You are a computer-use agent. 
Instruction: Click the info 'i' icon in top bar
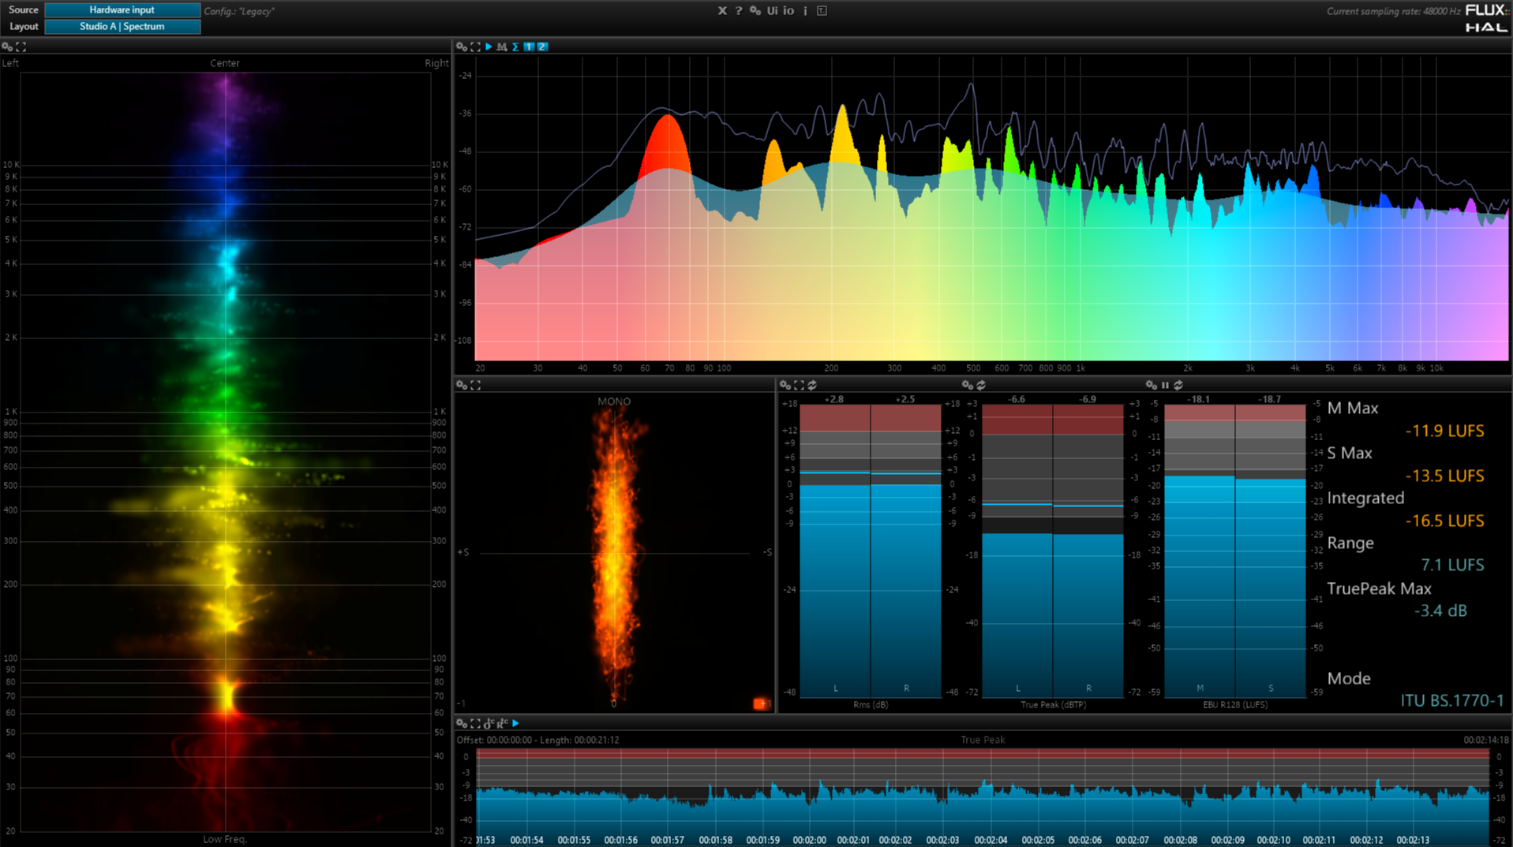[804, 11]
